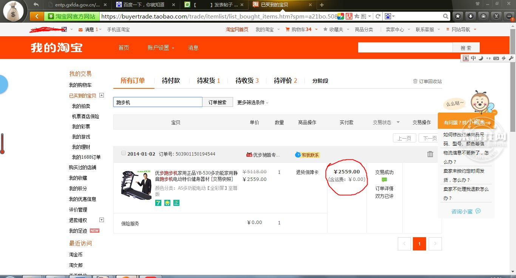Open 账户设置 dropdown menu

point(161,48)
